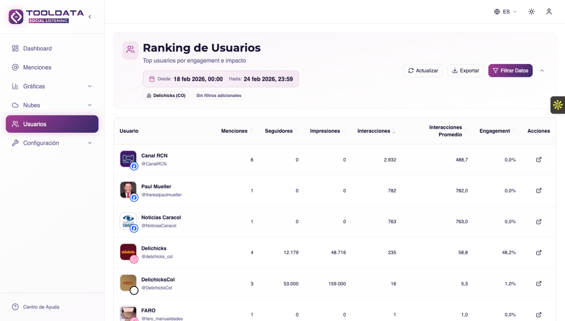Screen dimensions: 565x321
Task: Click the Sin filtros adicionales chip
Action: (x=218, y=95)
